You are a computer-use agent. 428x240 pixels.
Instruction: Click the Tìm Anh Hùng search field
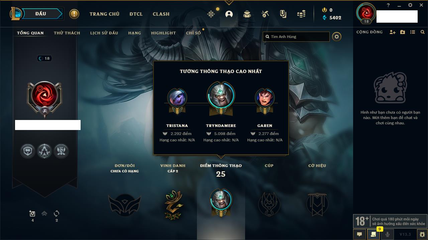pos(296,37)
